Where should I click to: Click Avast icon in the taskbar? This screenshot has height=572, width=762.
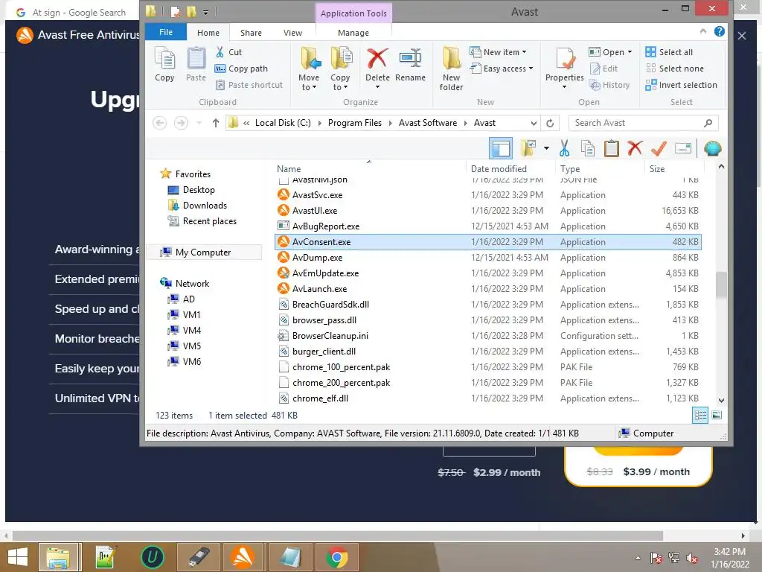[x=243, y=557]
